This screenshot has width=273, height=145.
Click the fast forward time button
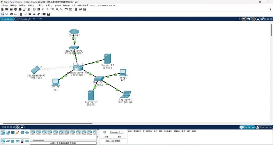pyautogui.click(x=22, y=127)
